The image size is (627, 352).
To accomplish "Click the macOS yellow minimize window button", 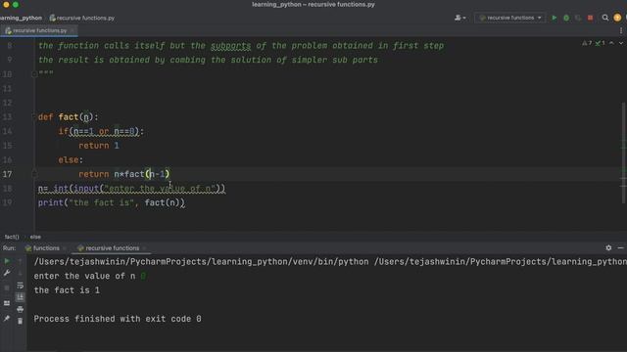I will [6, 4].
